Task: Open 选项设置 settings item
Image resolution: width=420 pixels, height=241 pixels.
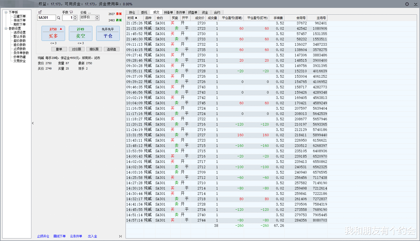Action: point(19,32)
